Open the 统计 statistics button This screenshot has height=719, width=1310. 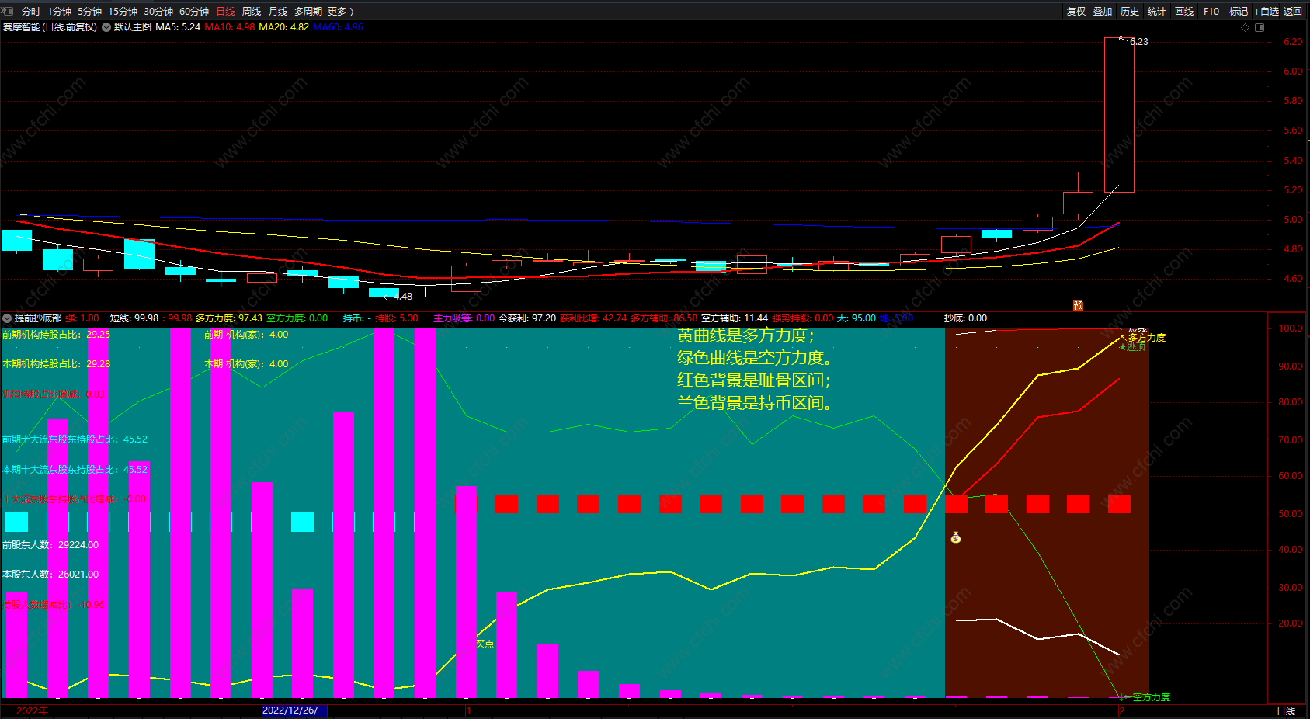coord(1157,12)
